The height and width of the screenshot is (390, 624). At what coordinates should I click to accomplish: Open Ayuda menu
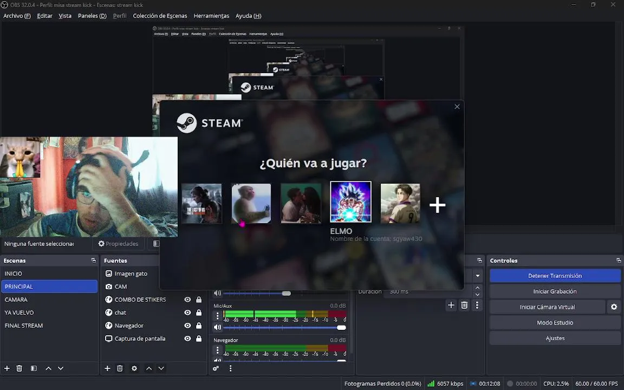click(248, 16)
